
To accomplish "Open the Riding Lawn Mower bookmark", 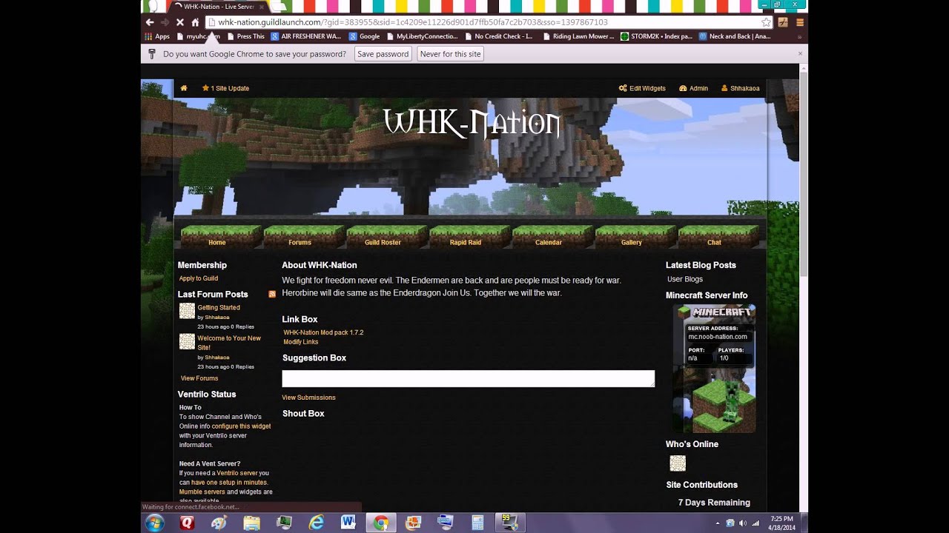I will point(578,36).
